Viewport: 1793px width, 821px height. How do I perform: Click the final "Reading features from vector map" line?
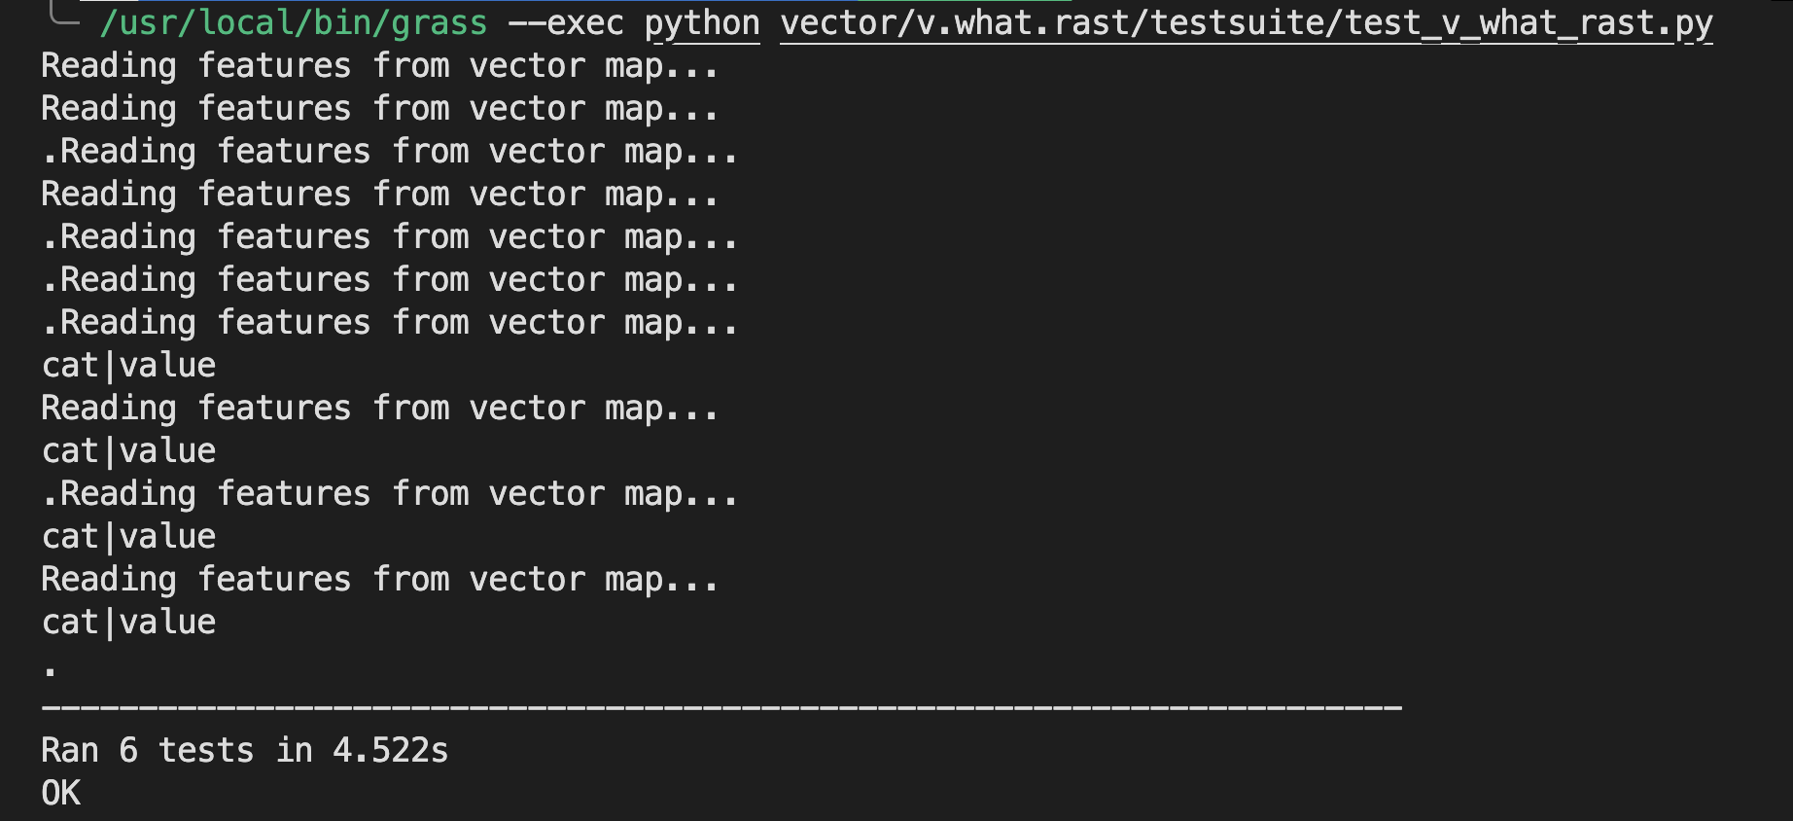tap(379, 580)
